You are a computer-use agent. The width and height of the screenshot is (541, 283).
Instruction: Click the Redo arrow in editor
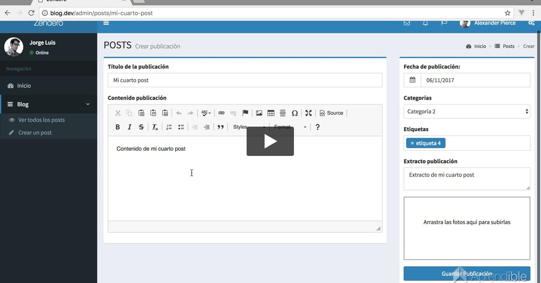(x=190, y=113)
